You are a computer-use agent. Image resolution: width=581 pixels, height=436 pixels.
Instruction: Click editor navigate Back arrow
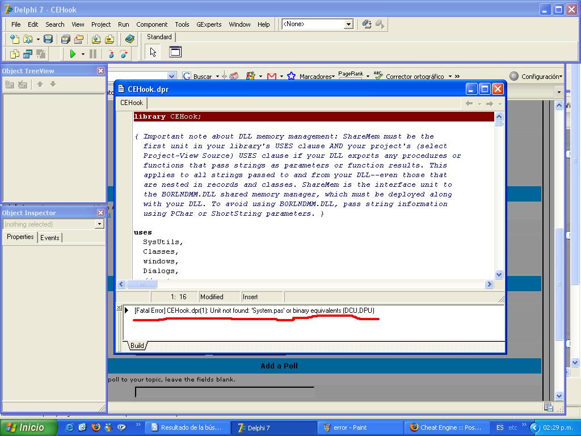469,104
